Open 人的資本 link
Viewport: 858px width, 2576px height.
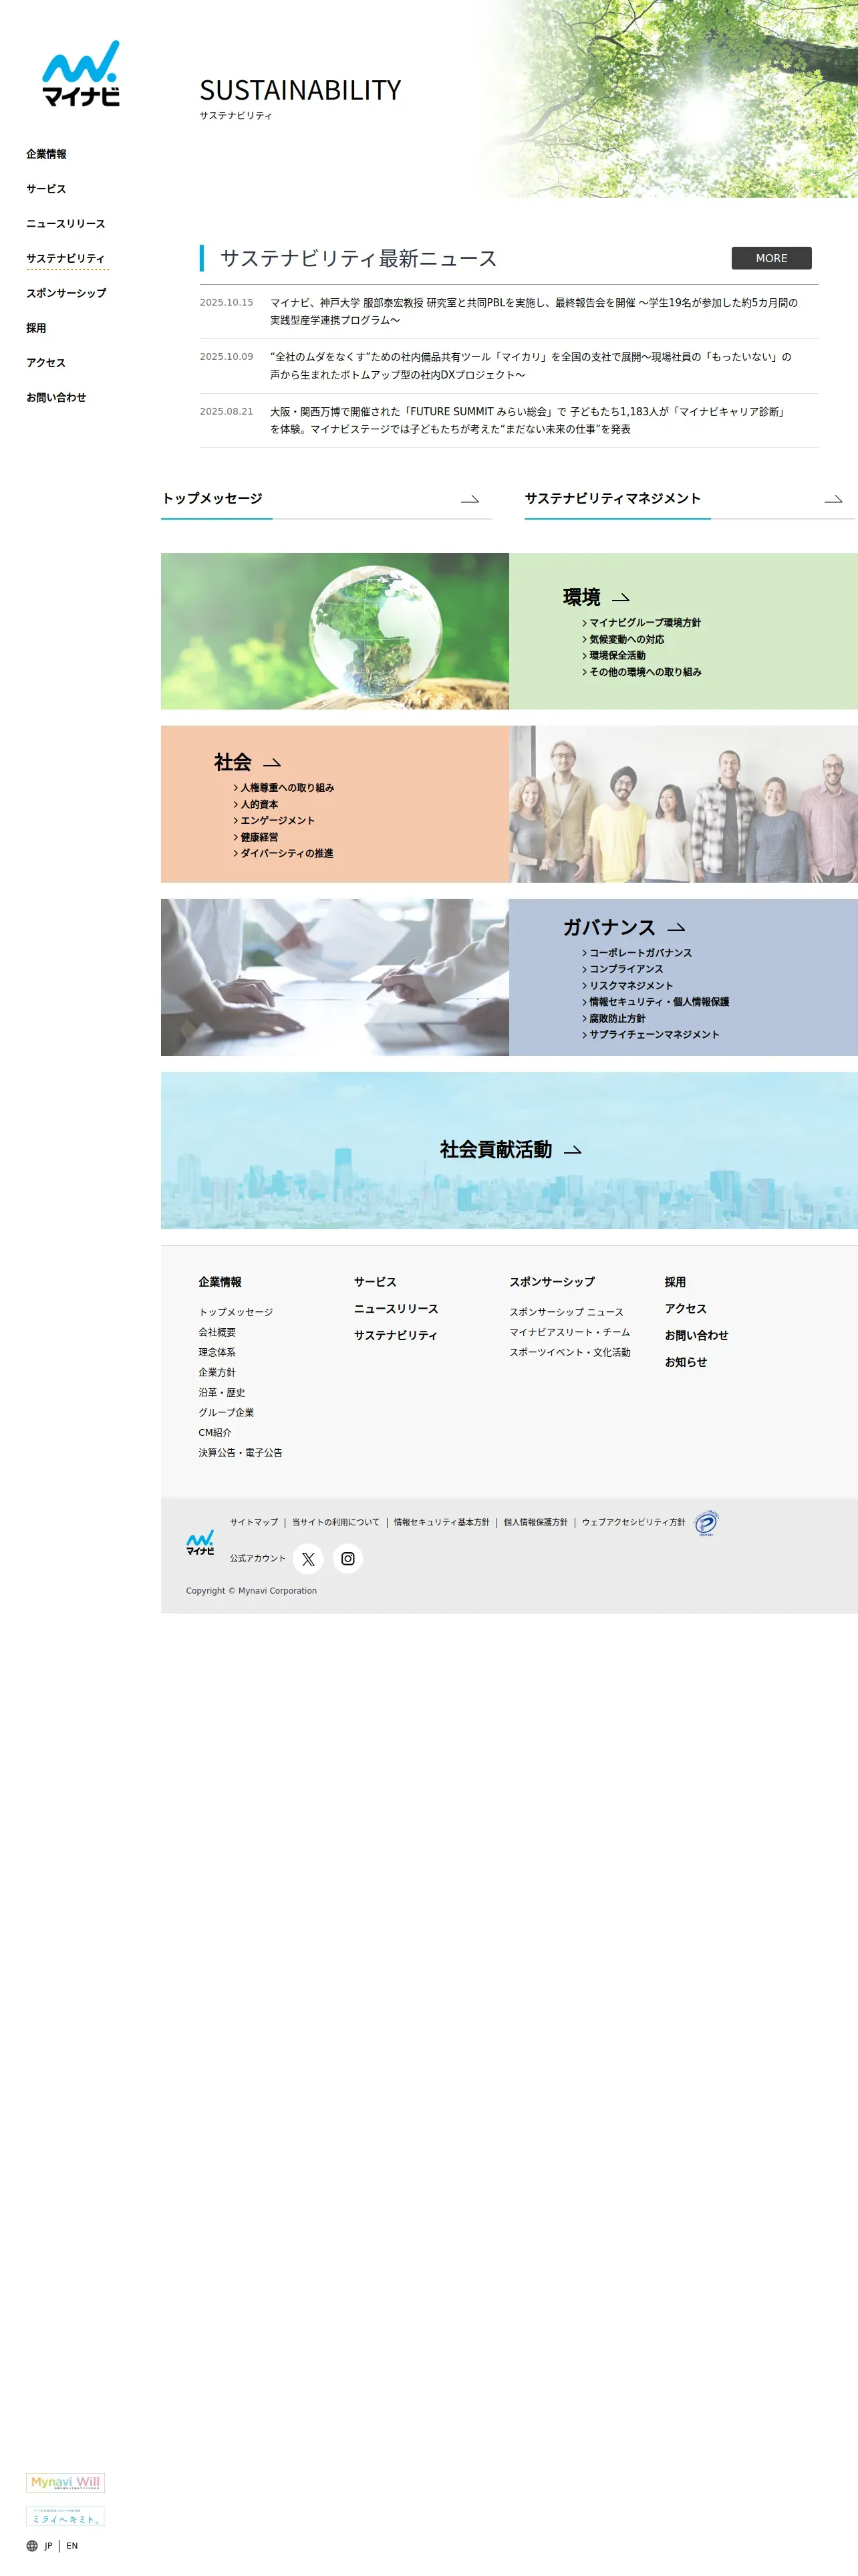pos(259,805)
